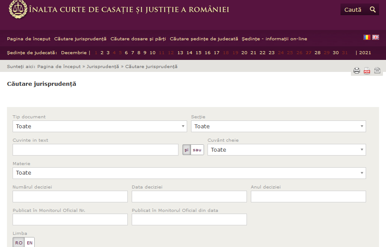Viewport: 386px width, 247px height.
Task: Select day 16 in sessions calendar
Action: pyautogui.click(x=208, y=53)
